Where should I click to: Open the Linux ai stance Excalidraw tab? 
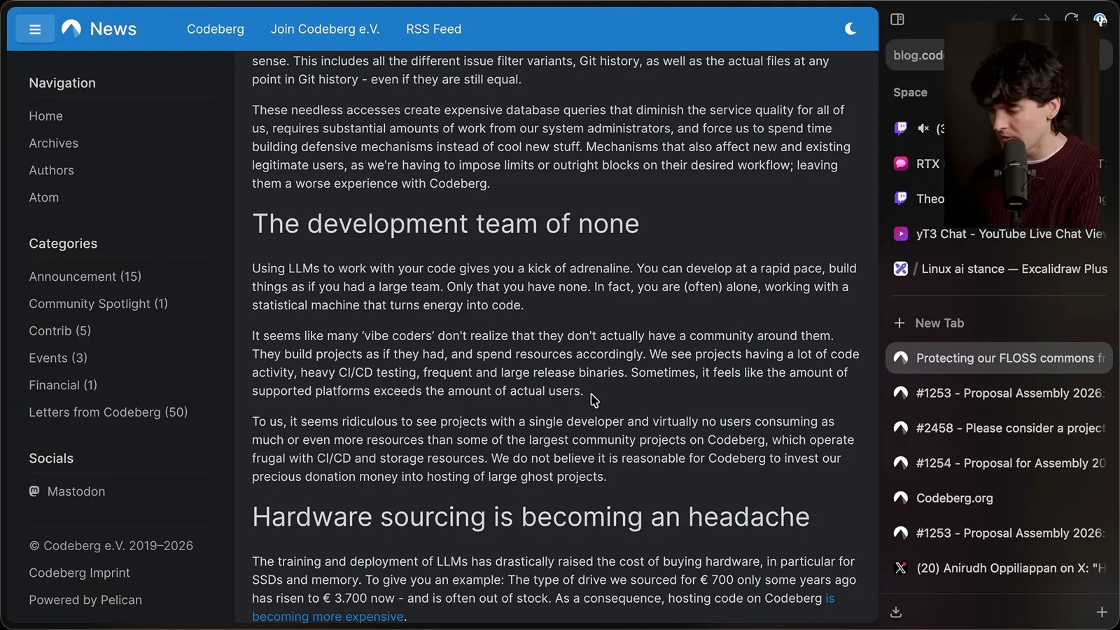coord(999,269)
